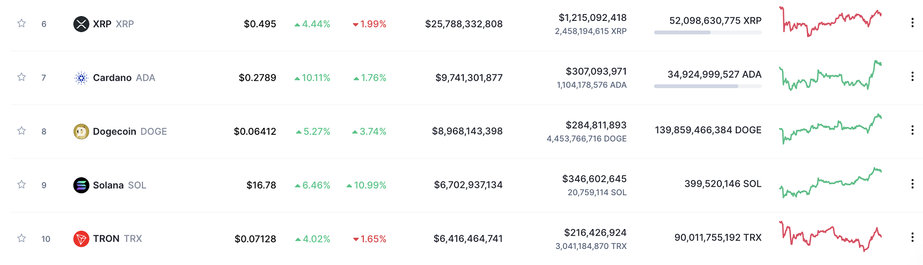
Task: Toggle the Dogecoin watchlist star
Action: [21, 131]
